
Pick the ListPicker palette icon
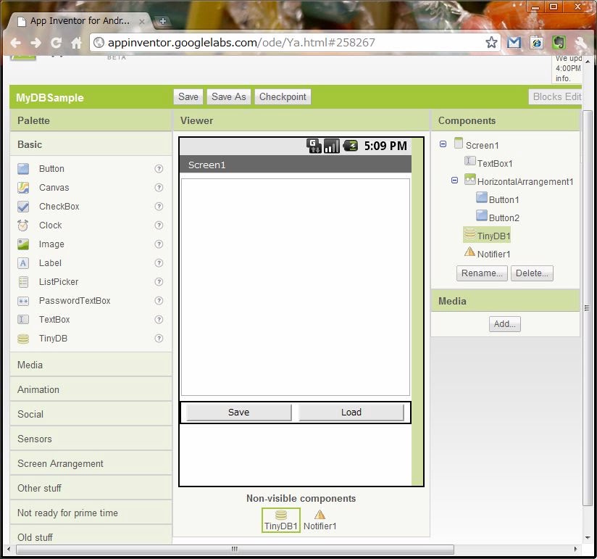23,282
